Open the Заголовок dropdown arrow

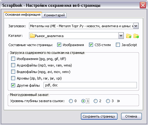point(136,26)
